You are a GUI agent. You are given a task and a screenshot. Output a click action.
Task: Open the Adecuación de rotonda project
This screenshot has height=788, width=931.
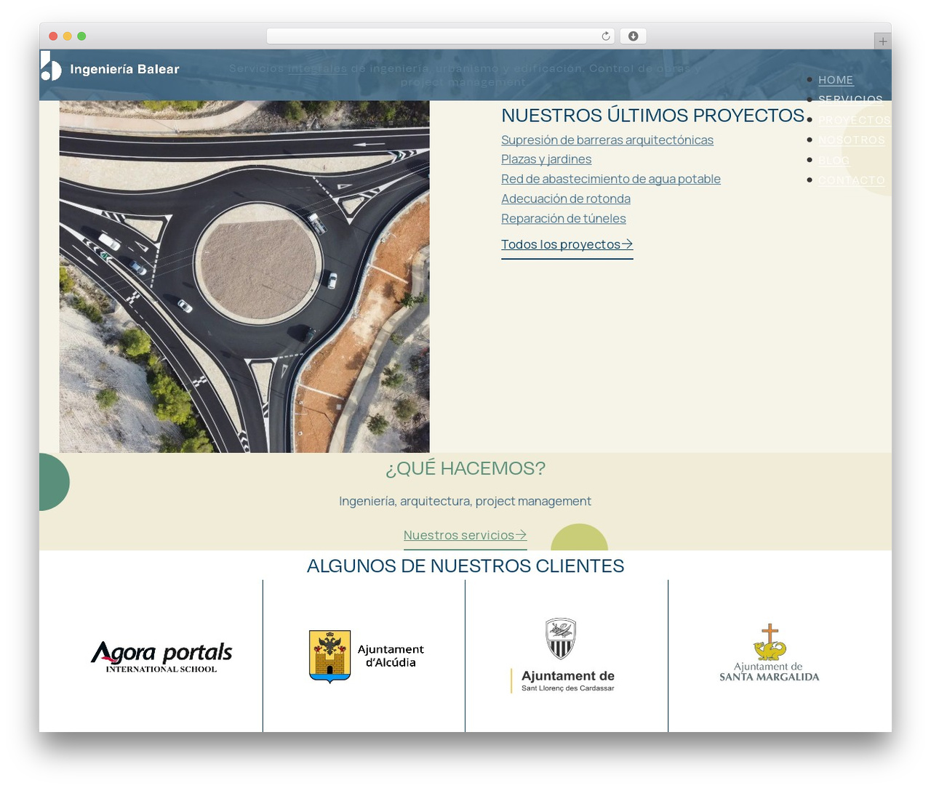(566, 198)
